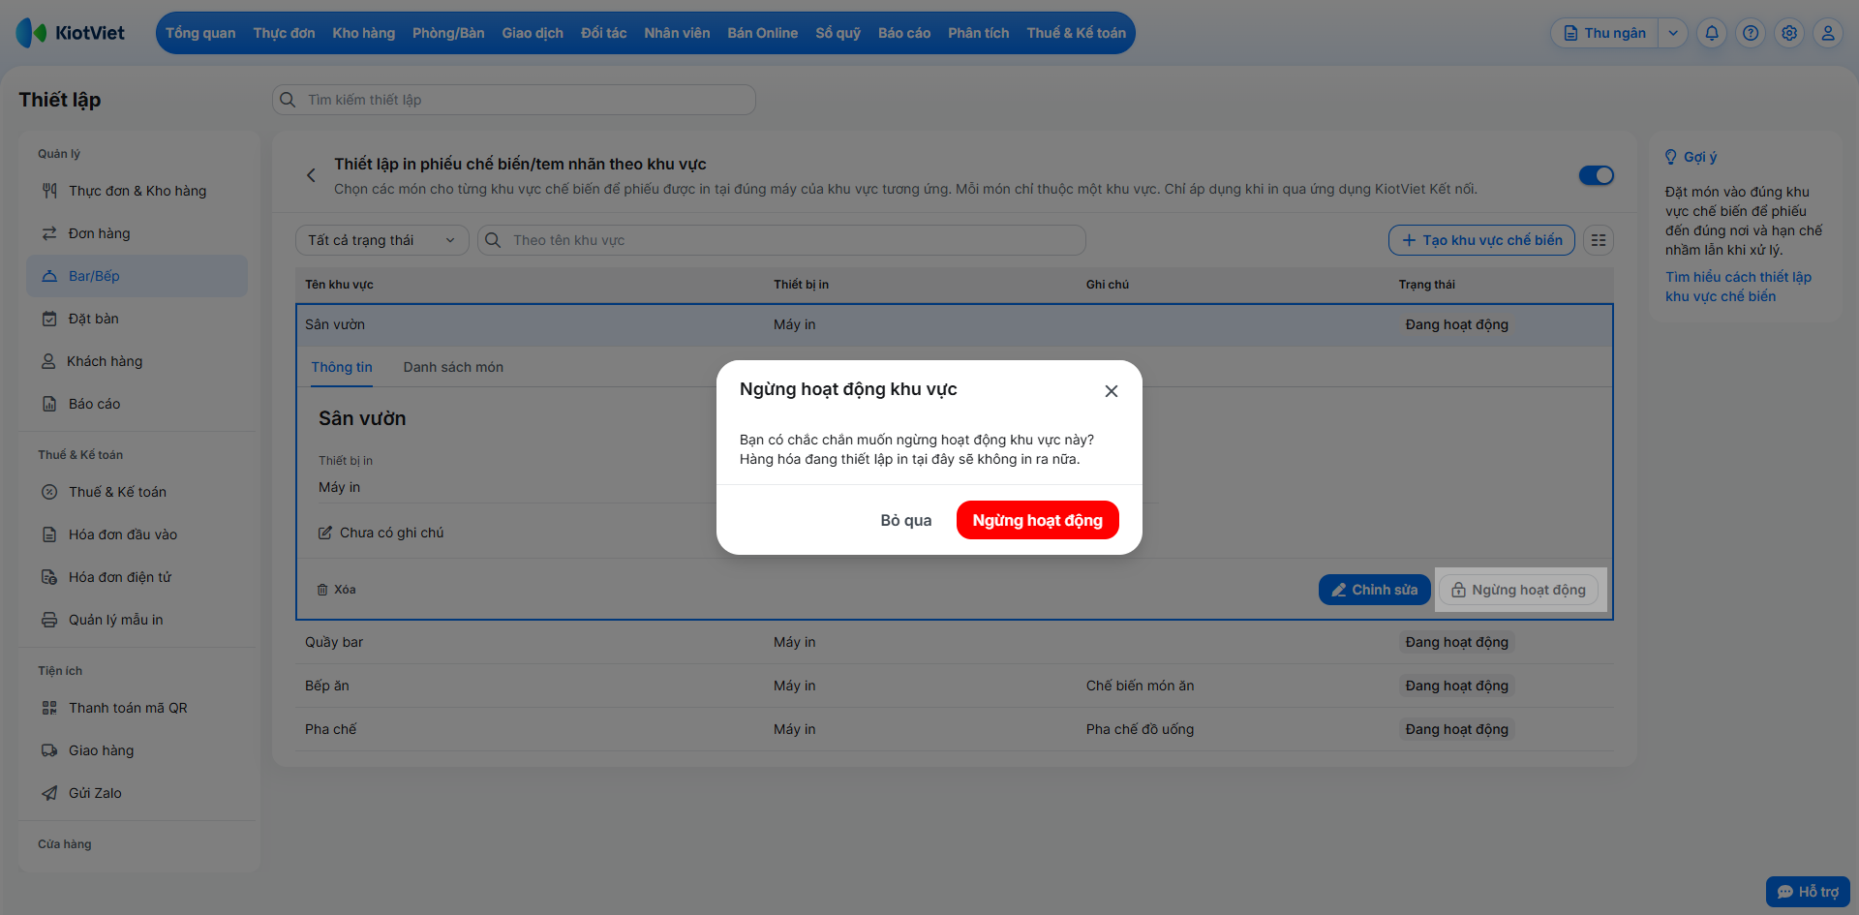Switch to the Thông tin tab
Viewport: 1859px width, 915px height.
(342, 367)
